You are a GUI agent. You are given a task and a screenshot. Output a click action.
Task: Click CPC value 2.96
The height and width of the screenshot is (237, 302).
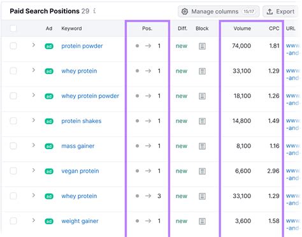[x=273, y=171]
